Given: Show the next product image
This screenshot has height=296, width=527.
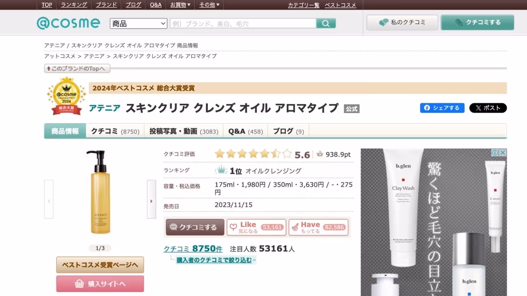Looking at the screenshot, I should point(151,199).
